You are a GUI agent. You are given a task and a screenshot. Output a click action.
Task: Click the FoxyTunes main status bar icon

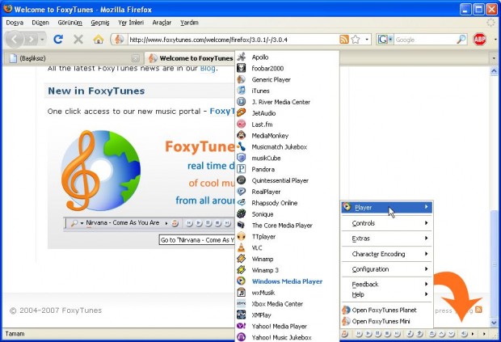coord(344,334)
